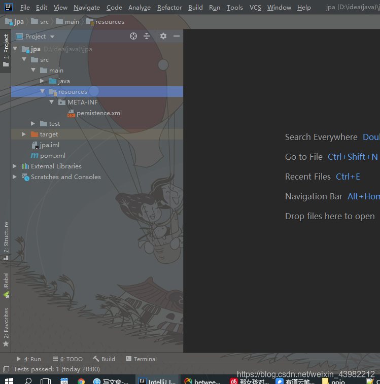Click the Project view type icon
The width and height of the screenshot is (380, 384).
19,37
